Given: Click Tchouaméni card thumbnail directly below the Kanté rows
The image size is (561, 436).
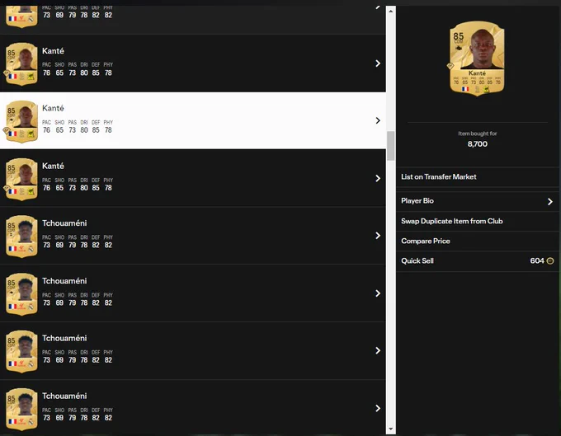Looking at the screenshot, I should click(21, 237).
